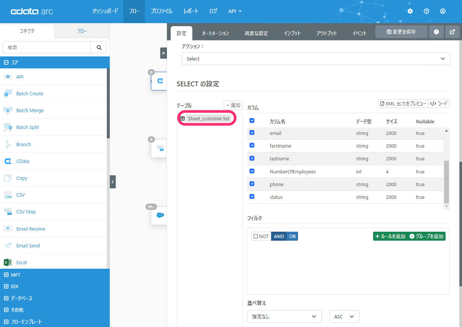The height and width of the screenshot is (327, 462).
Task: Select the Email Receive connector icon
Action: [x=8, y=229]
